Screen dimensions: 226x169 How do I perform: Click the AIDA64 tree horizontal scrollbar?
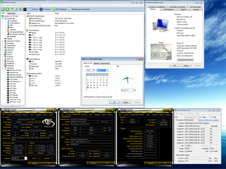13,106
